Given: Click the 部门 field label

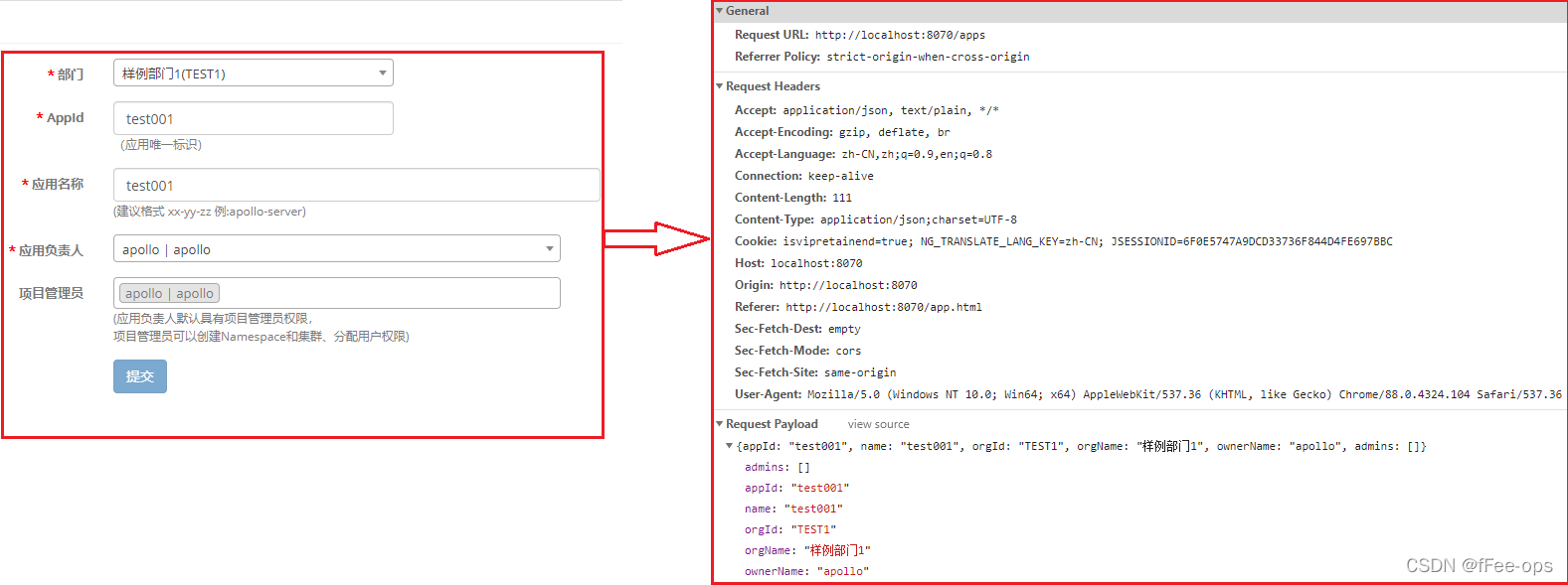Looking at the screenshot, I should [x=71, y=74].
